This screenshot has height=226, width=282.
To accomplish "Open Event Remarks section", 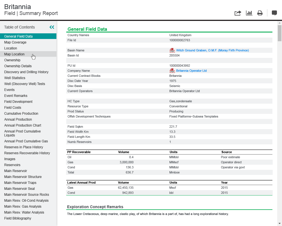I will pyautogui.click(x=16, y=96).
